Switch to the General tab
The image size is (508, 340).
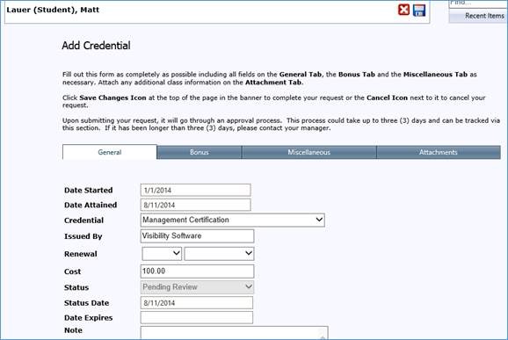(110, 152)
